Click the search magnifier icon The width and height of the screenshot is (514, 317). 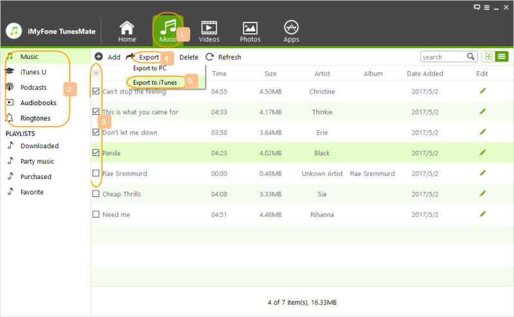pos(471,56)
